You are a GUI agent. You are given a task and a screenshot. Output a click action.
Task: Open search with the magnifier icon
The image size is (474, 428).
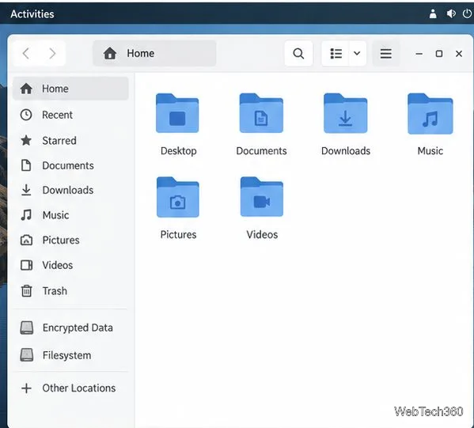(298, 54)
